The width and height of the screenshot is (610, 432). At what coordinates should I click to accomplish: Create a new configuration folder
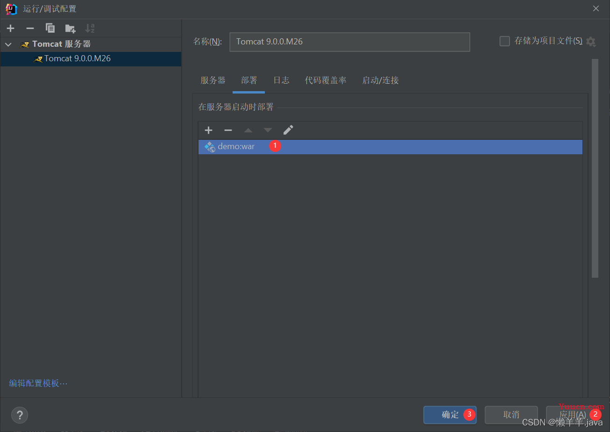(70, 29)
